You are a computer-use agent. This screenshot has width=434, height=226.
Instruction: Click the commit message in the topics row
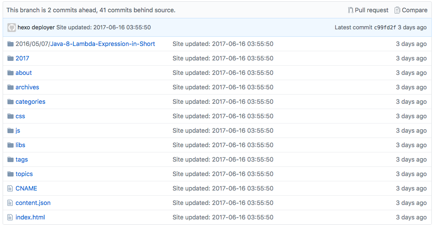[x=223, y=174]
